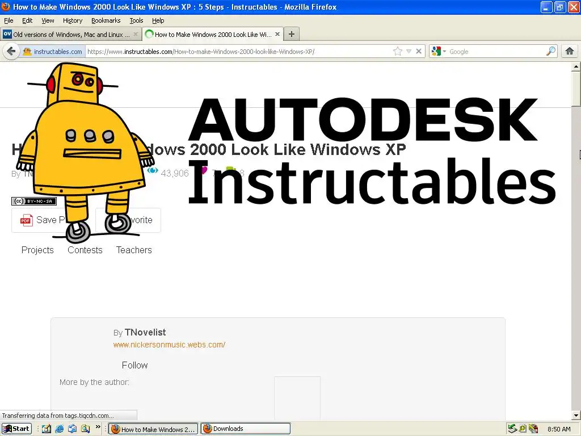Open a new tab with plus button
581x436 pixels.
click(x=292, y=34)
